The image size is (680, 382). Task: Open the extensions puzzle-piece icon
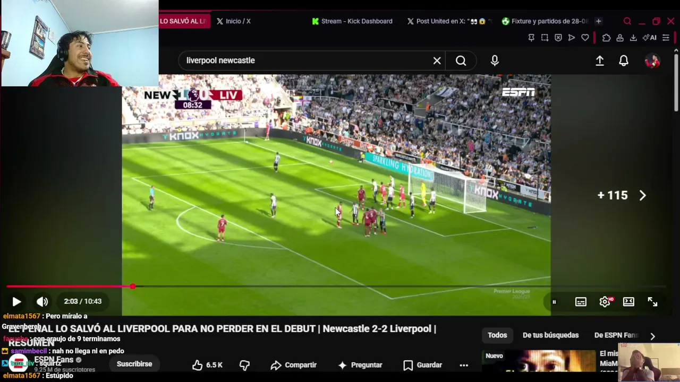pos(606,38)
